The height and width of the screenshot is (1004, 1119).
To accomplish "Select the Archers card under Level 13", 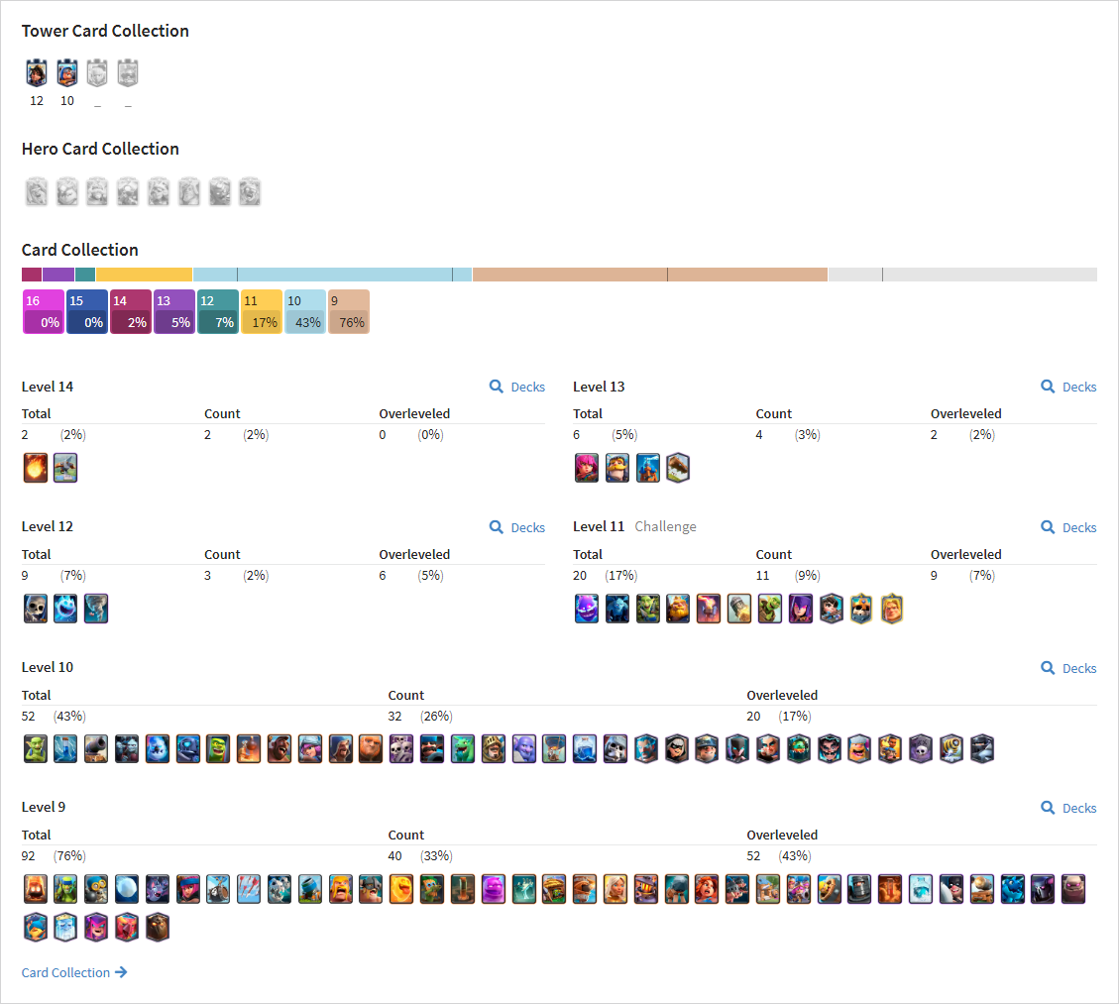I will 587,468.
